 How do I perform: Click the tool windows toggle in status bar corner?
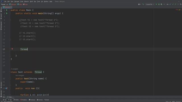[x=2, y=101]
